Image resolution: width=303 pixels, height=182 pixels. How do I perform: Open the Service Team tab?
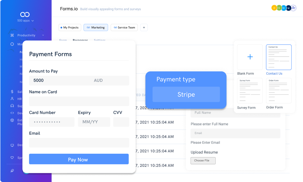point(124,28)
